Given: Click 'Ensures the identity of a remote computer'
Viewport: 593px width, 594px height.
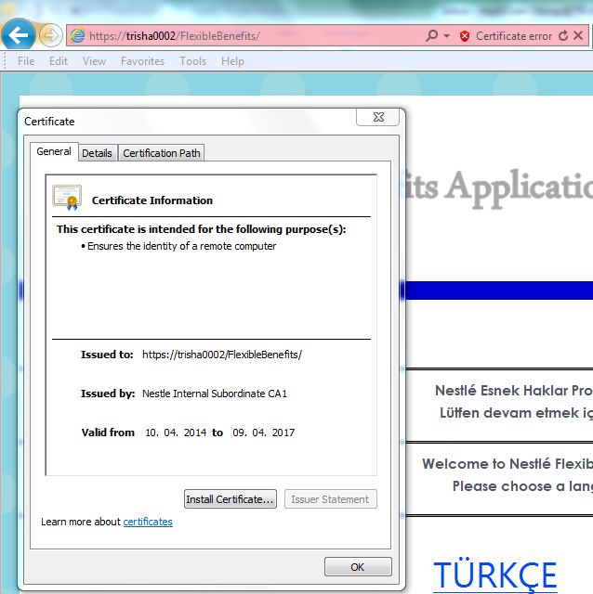Looking at the screenshot, I should (x=182, y=246).
